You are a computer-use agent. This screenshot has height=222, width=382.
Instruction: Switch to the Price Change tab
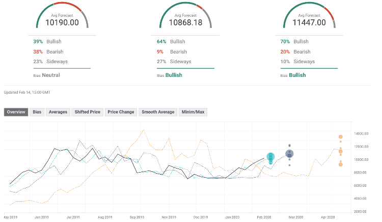[121, 112]
